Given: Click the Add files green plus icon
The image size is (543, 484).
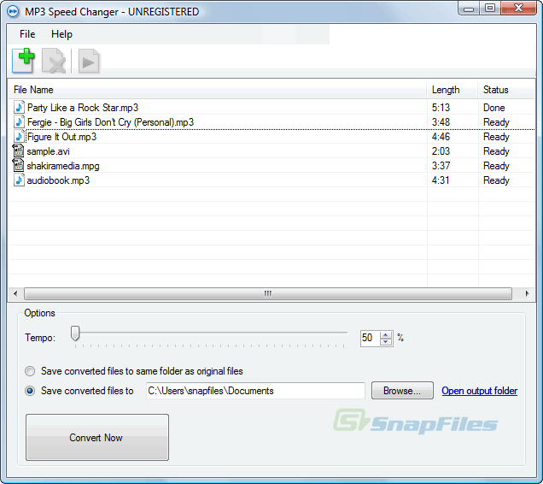Looking at the screenshot, I should point(23,61).
